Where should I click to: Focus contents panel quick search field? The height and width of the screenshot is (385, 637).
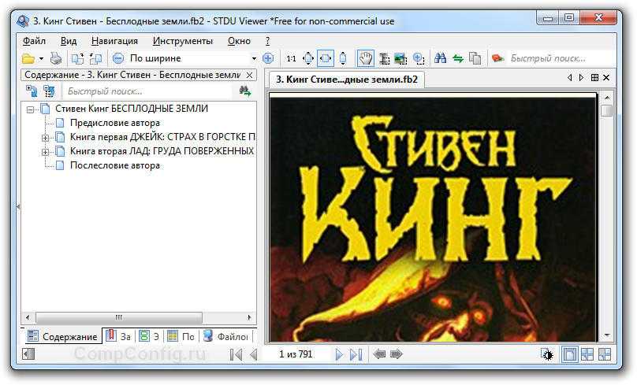[149, 91]
